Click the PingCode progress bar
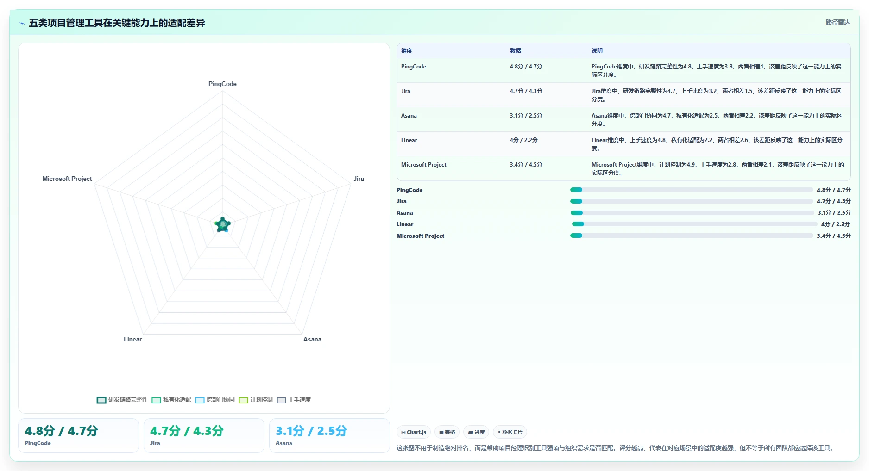 (x=692, y=190)
